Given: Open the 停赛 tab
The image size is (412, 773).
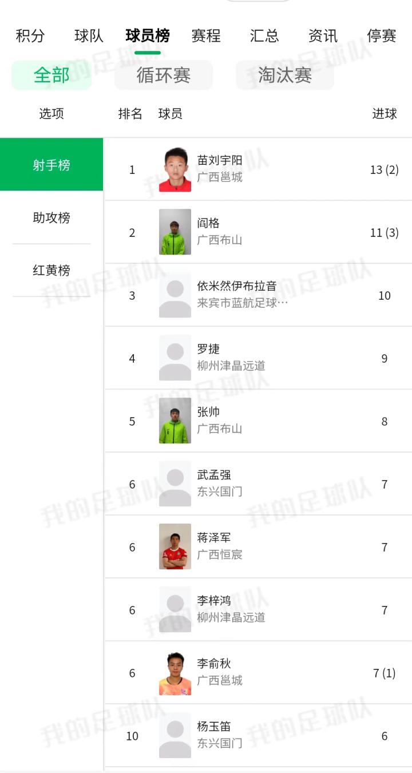Looking at the screenshot, I should [382, 36].
